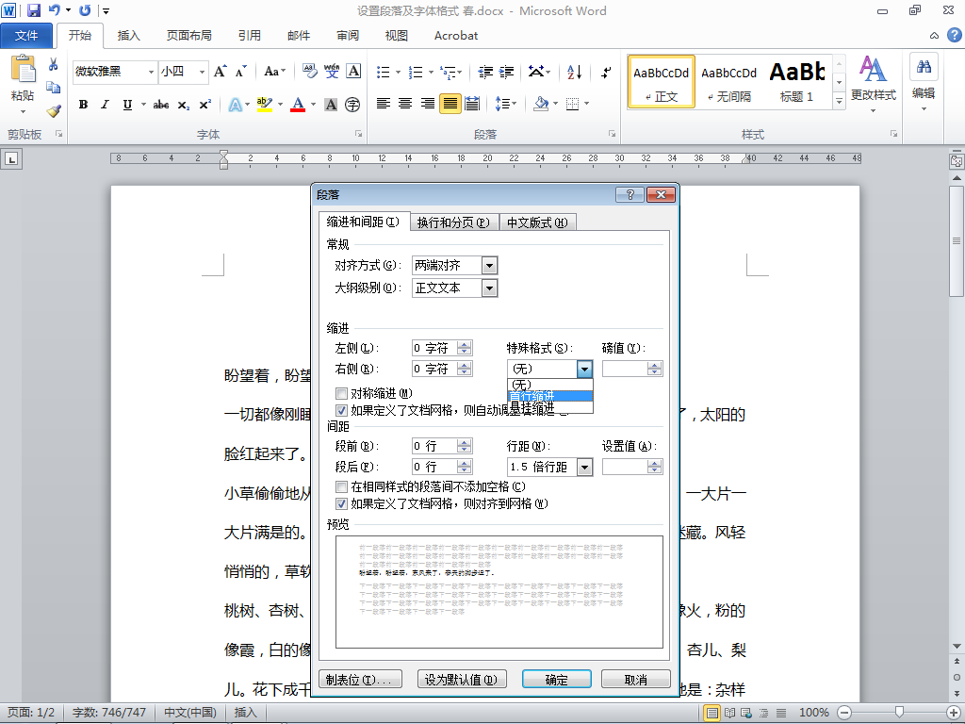Toggle Italic formatting
The width and height of the screenshot is (965, 724).
pos(106,105)
